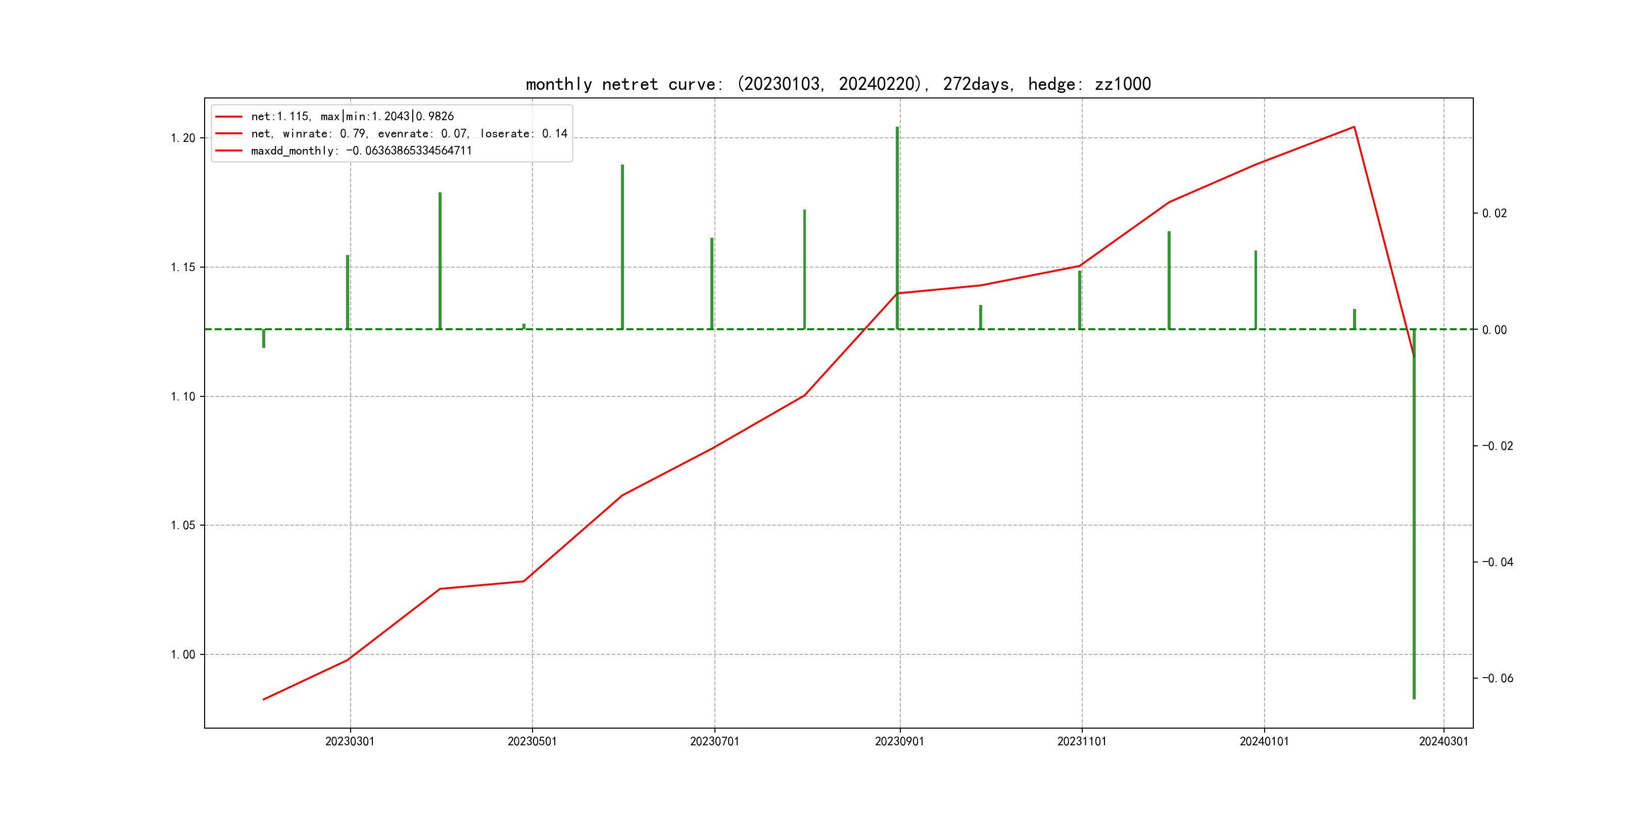Click the net:1.115 legend entry
The width and height of the screenshot is (1637, 818).
pos(352,116)
